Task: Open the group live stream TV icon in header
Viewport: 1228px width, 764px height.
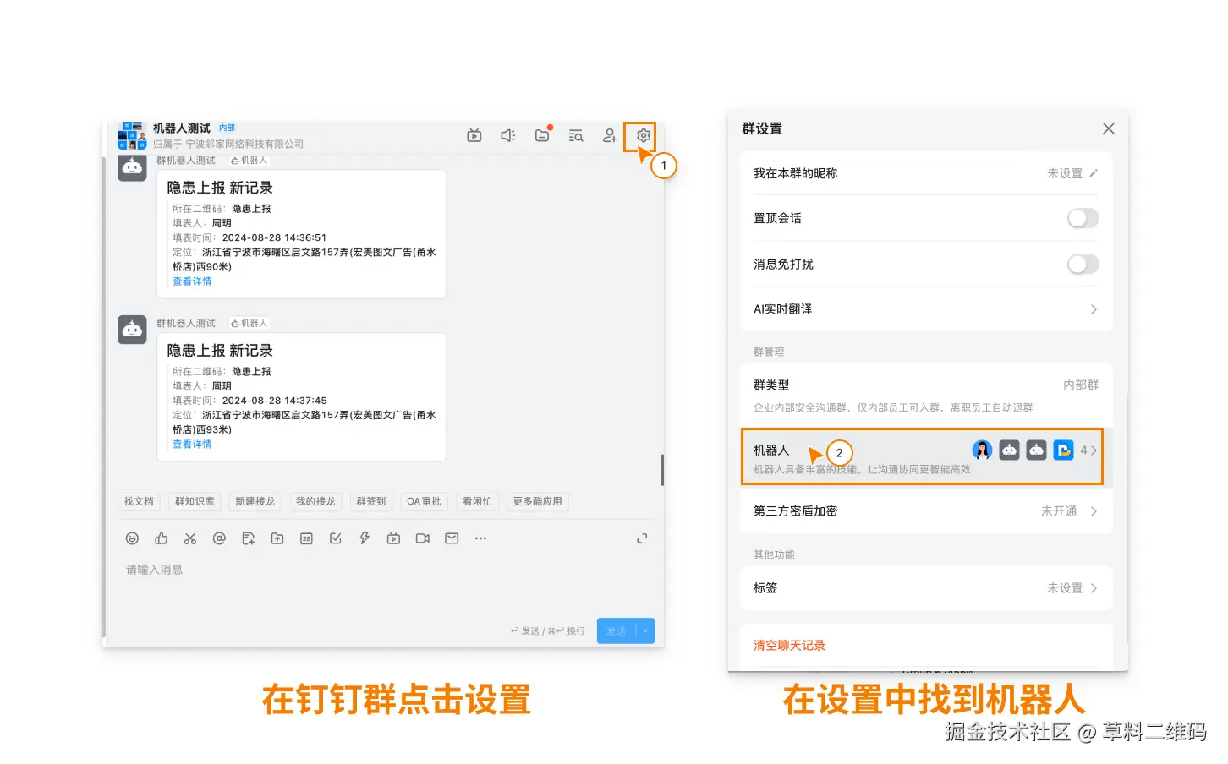Action: (x=474, y=135)
